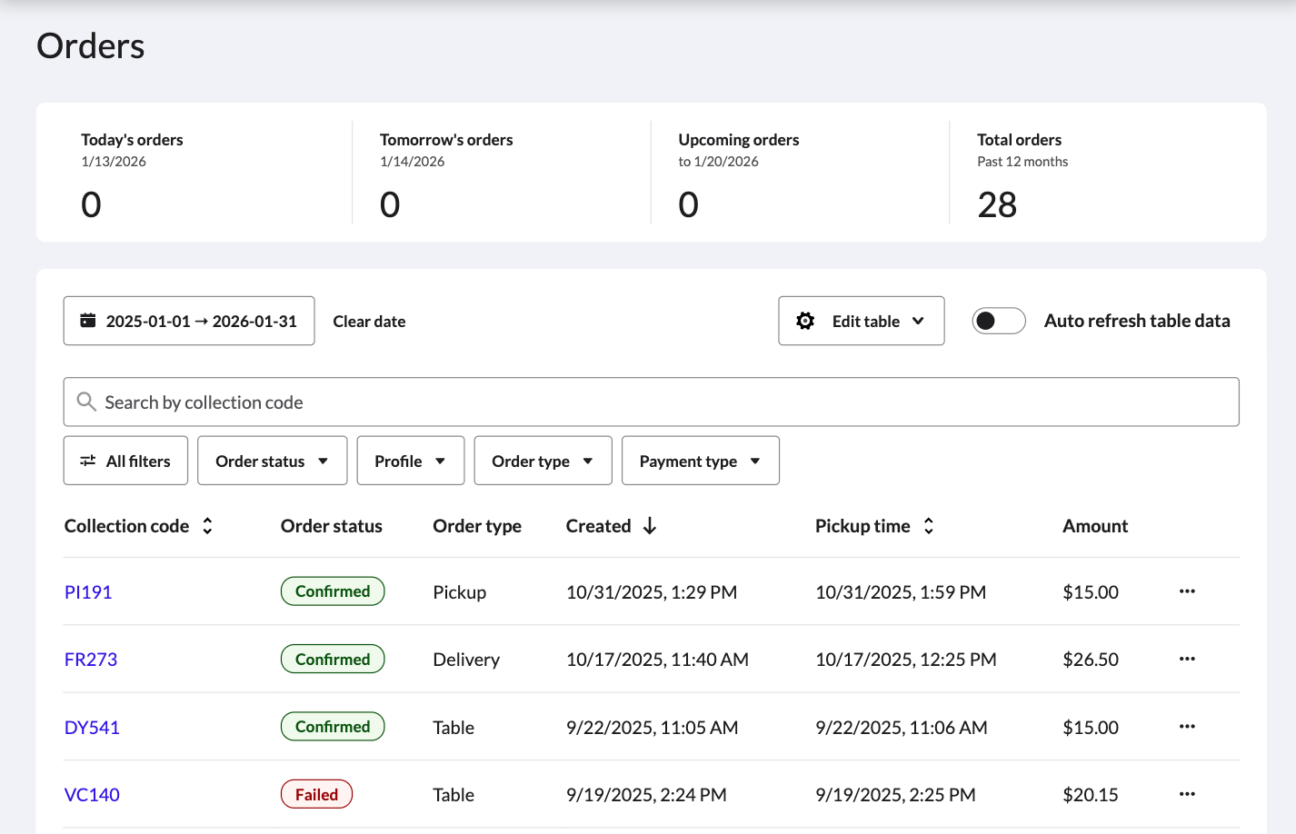The height and width of the screenshot is (834, 1296).
Task: Click the collection code search field
Action: [x=651, y=401]
